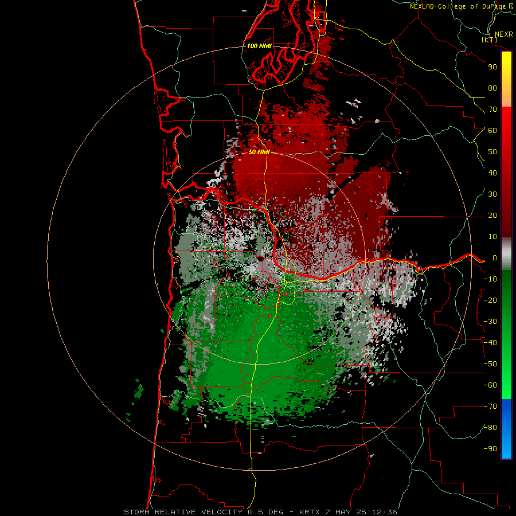Click the positive 80 scale label

click(492, 88)
